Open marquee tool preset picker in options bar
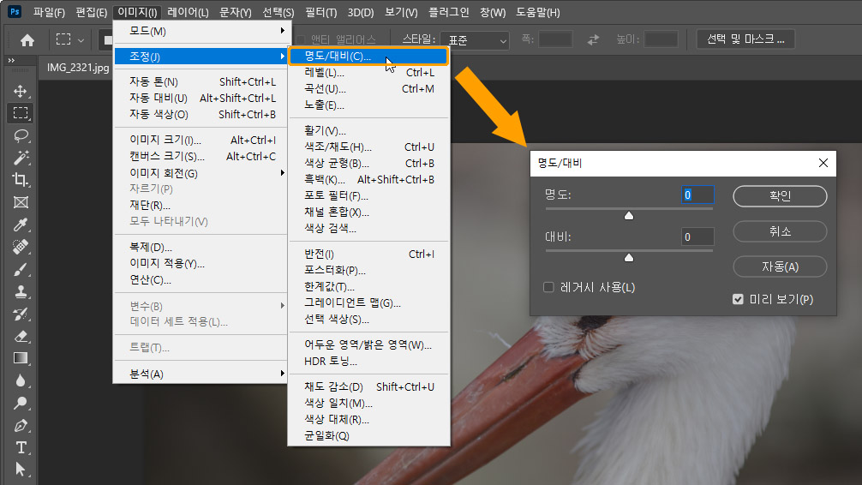The width and height of the screenshot is (862, 485). click(x=69, y=39)
